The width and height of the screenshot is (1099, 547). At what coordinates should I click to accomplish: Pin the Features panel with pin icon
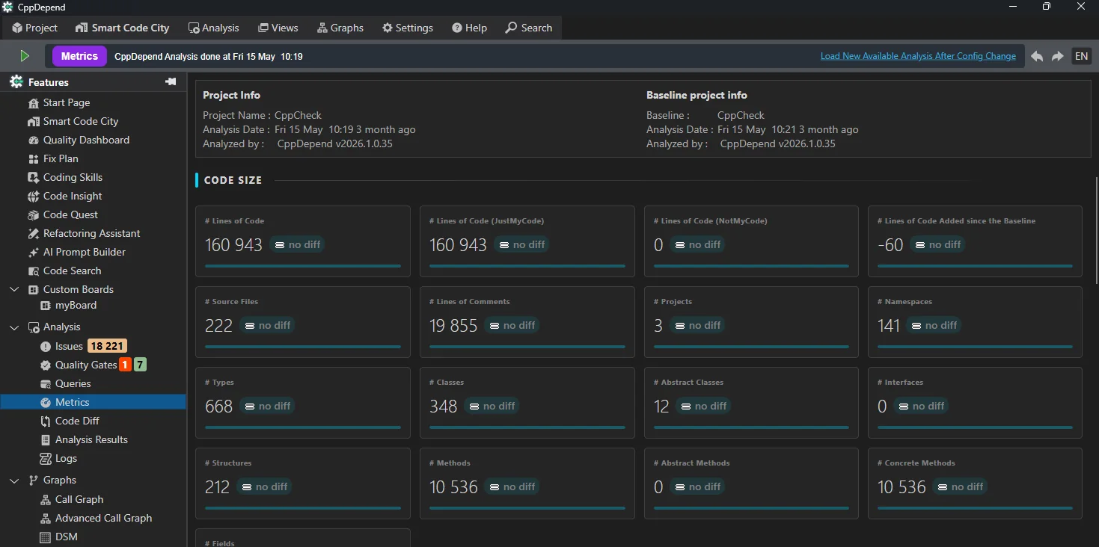171,81
